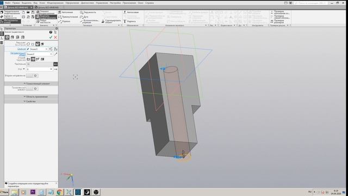This screenshot has width=348, height=196.
Task: Choose the Окружность tool
Action: 88,12
